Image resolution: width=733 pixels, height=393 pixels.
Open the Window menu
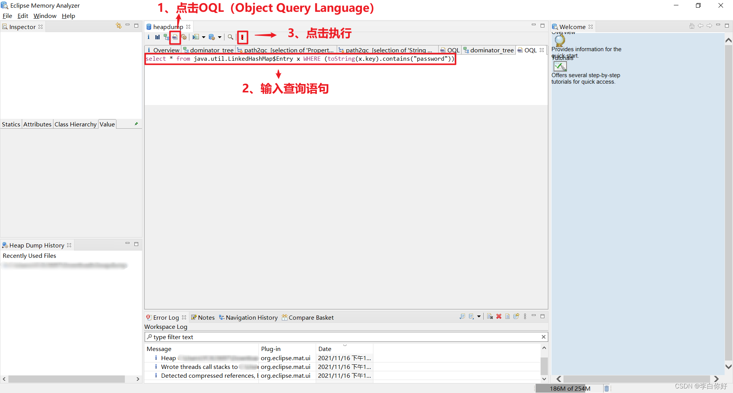click(x=45, y=16)
